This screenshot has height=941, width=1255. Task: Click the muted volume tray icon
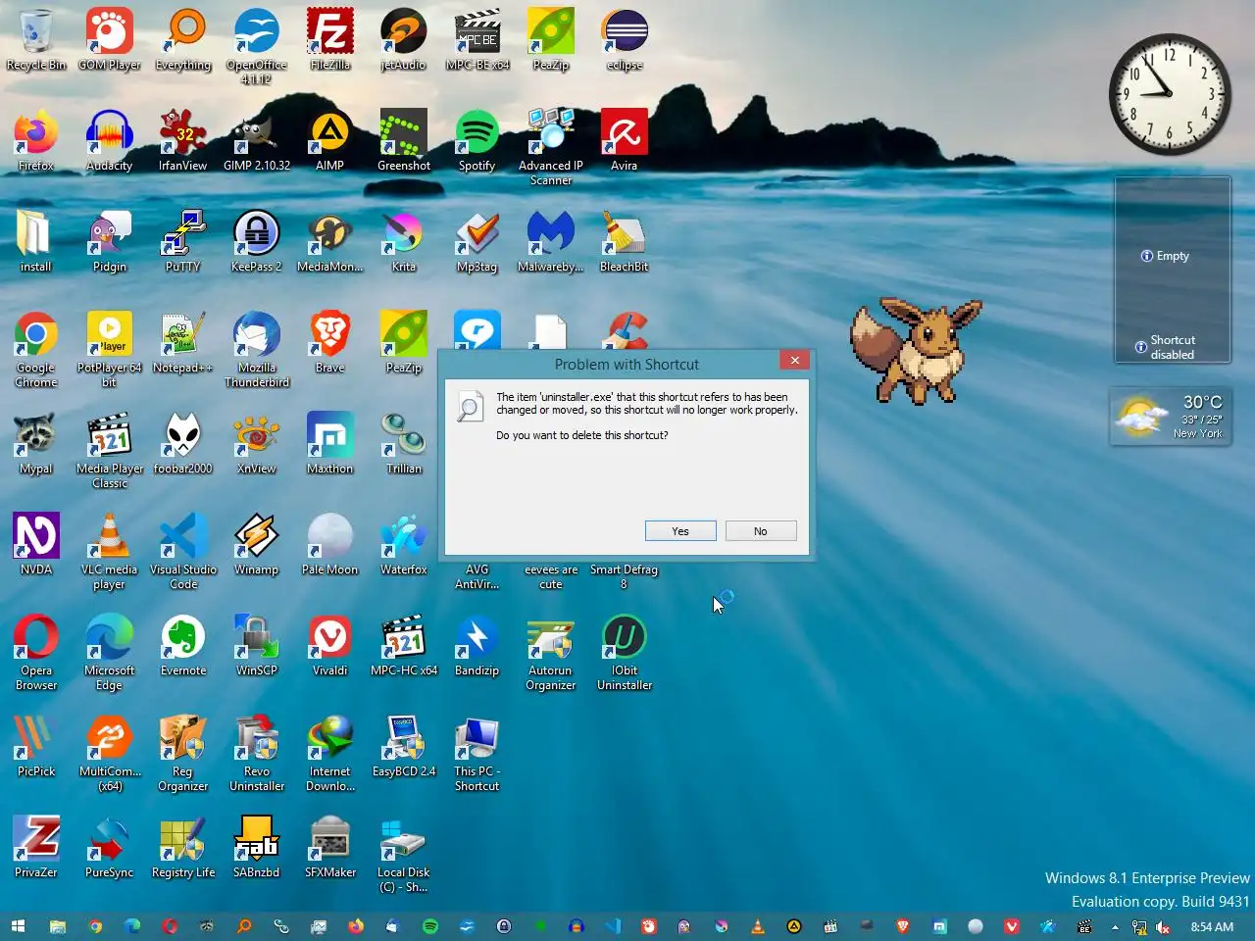1163,927
